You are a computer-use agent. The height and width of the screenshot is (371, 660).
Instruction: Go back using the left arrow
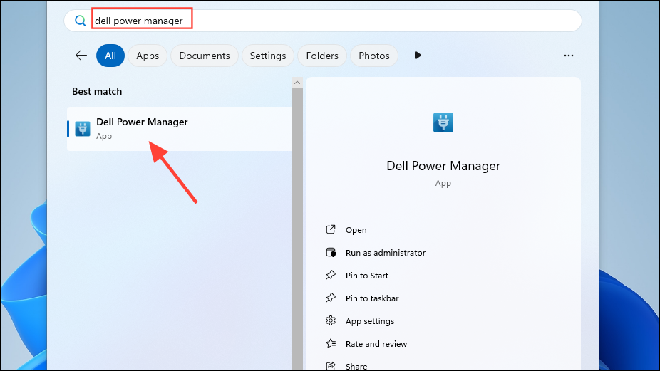(x=81, y=55)
